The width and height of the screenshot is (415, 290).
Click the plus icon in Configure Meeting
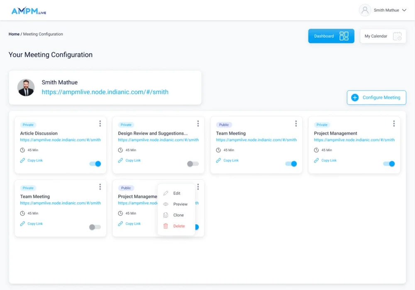click(355, 98)
